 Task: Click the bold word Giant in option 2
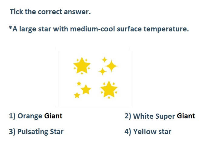pyautogui.click(x=186, y=116)
